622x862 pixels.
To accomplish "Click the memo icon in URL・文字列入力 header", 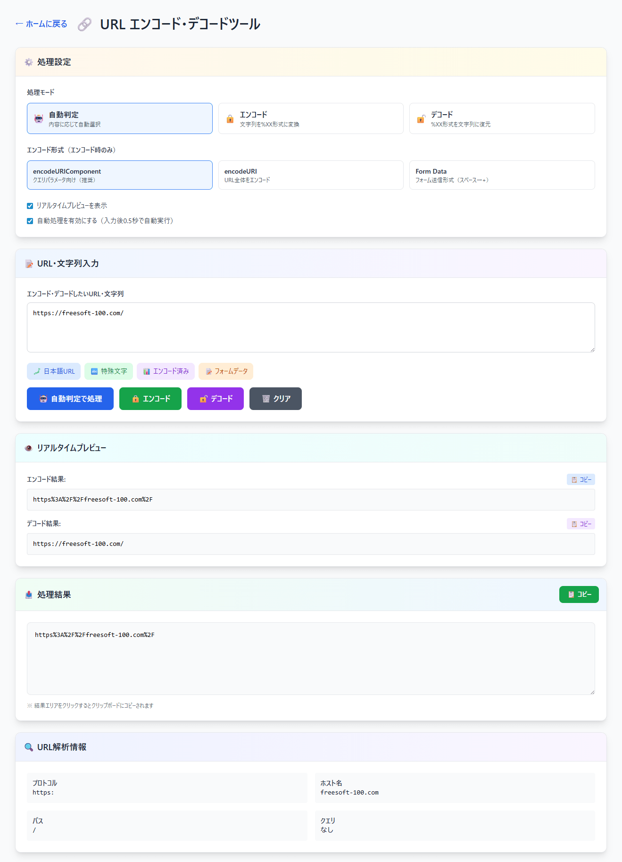I will [29, 264].
